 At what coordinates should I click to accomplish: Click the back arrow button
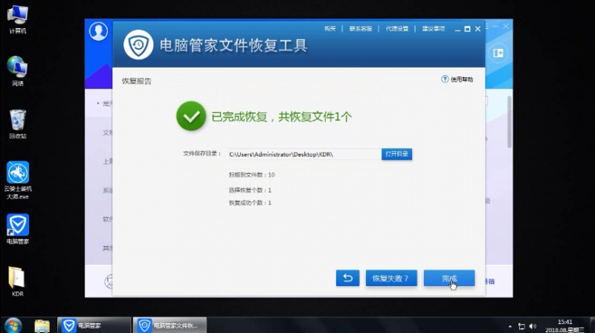347,279
